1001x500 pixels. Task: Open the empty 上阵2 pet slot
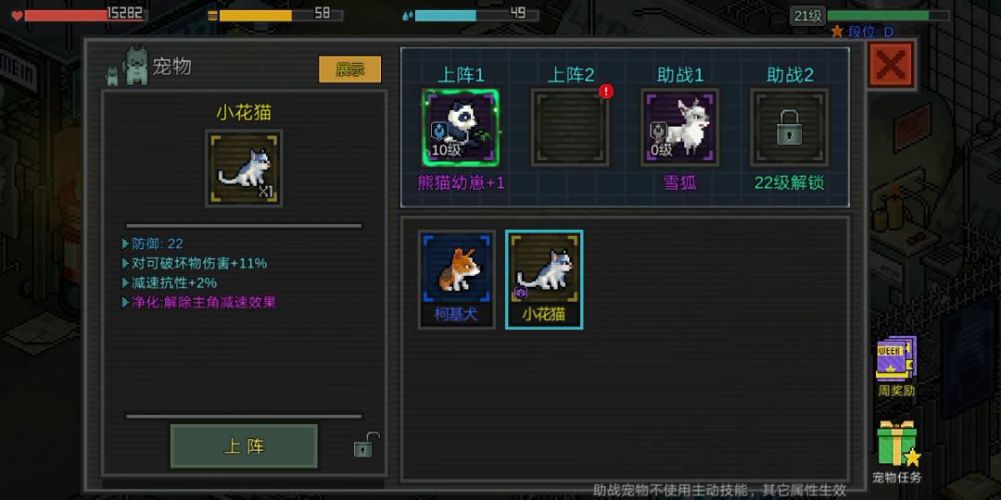coord(570,128)
